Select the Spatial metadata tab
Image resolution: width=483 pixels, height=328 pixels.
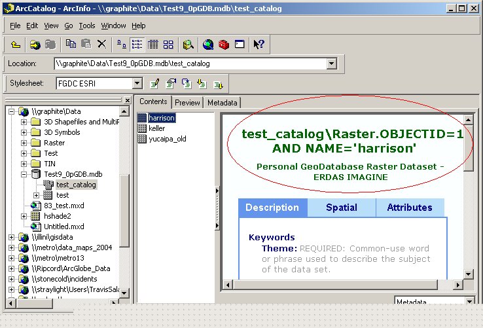(342, 208)
